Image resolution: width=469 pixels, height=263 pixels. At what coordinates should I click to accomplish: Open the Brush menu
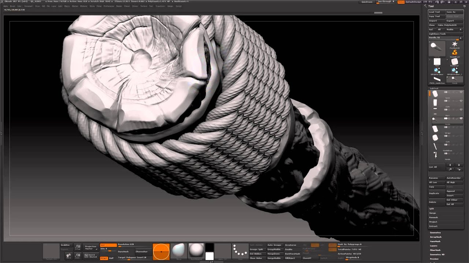coord(12,6)
